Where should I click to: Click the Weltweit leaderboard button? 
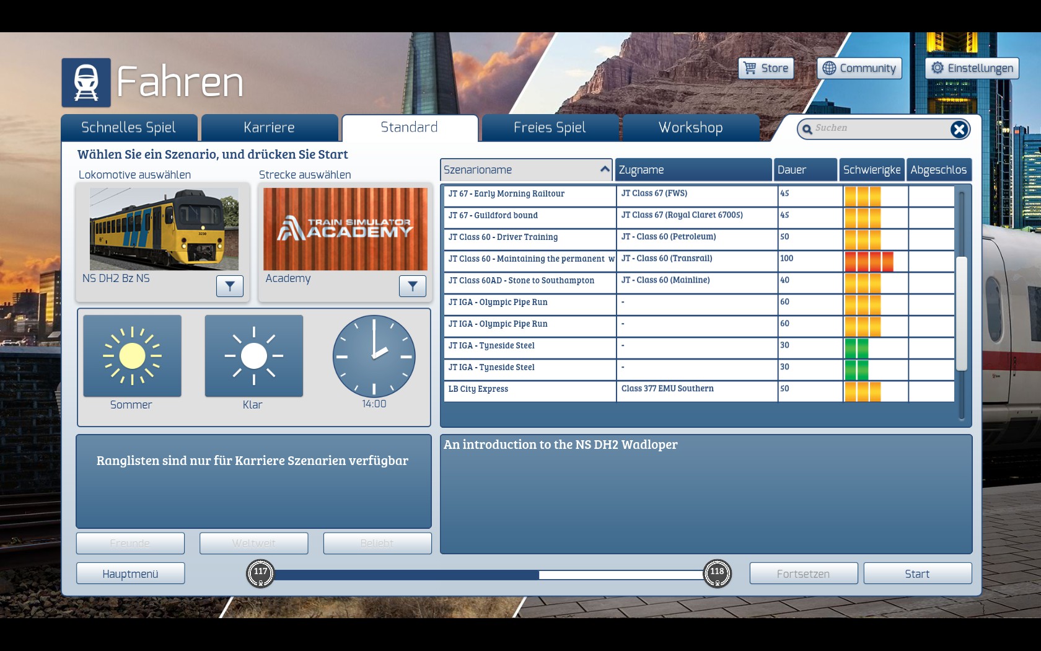click(x=254, y=543)
